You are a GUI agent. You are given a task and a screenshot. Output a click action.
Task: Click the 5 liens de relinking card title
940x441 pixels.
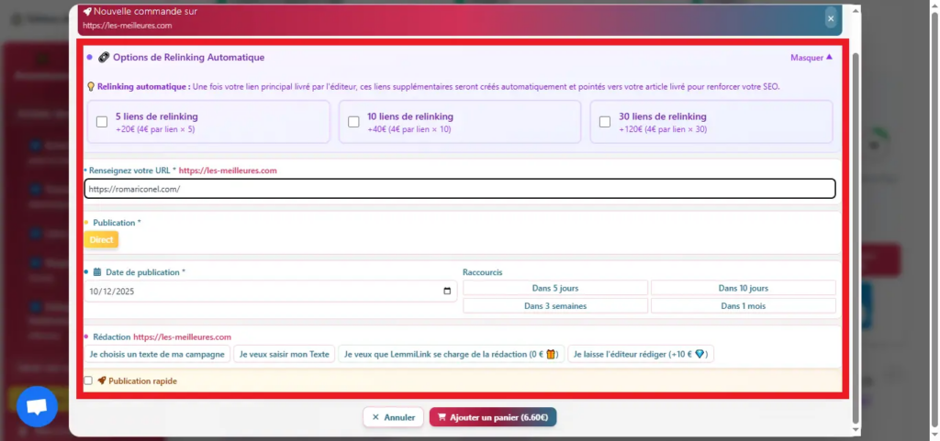click(156, 116)
